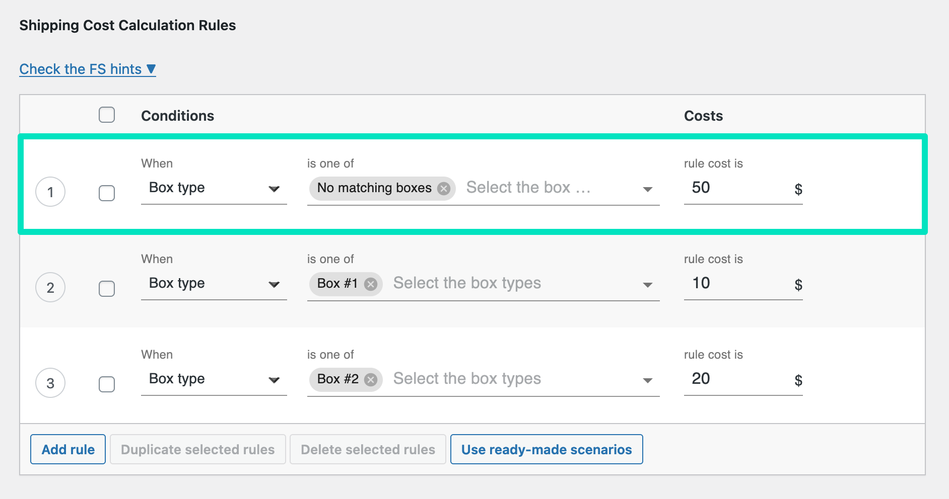Click the Costs column header
Image resolution: width=949 pixels, height=499 pixels.
[x=703, y=115]
